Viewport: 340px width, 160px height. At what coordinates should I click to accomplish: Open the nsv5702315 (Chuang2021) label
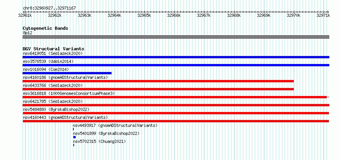point(99,141)
